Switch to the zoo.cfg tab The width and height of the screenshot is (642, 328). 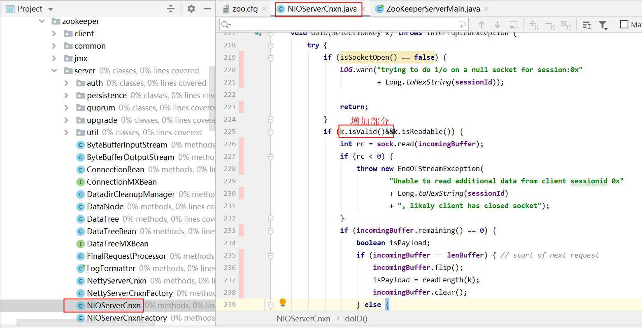point(244,9)
